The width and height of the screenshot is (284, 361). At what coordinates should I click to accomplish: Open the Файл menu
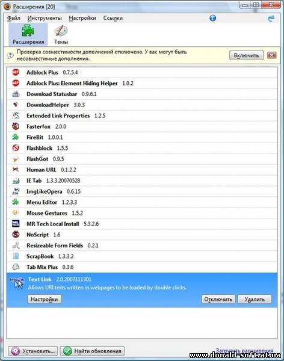point(14,18)
